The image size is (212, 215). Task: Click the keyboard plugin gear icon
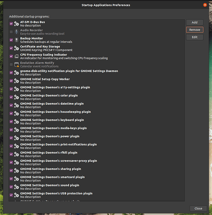coord(16,122)
